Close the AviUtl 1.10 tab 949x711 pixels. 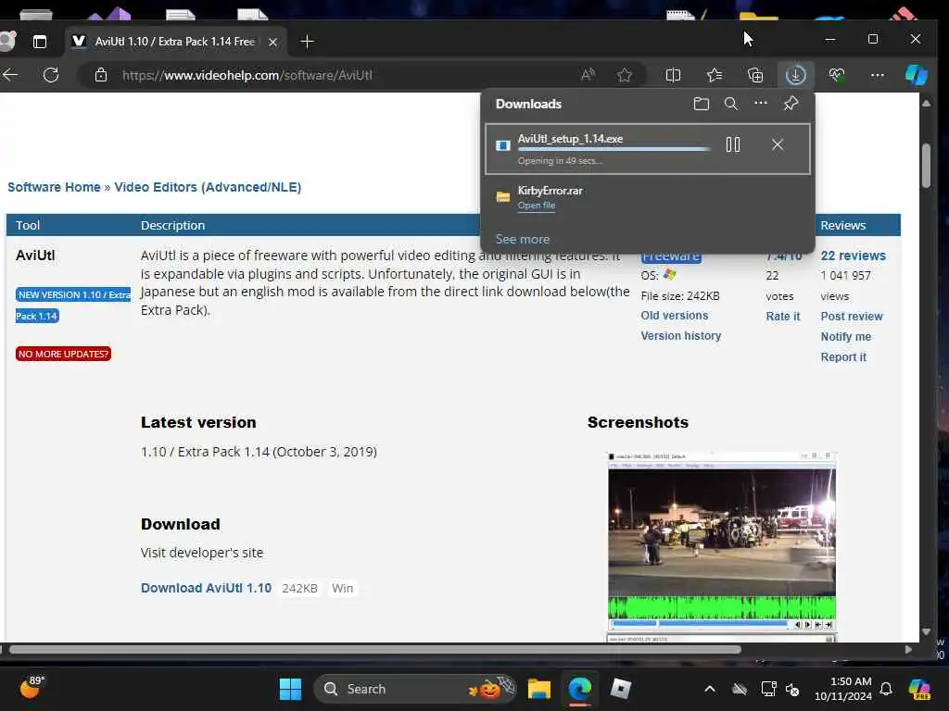click(x=273, y=42)
